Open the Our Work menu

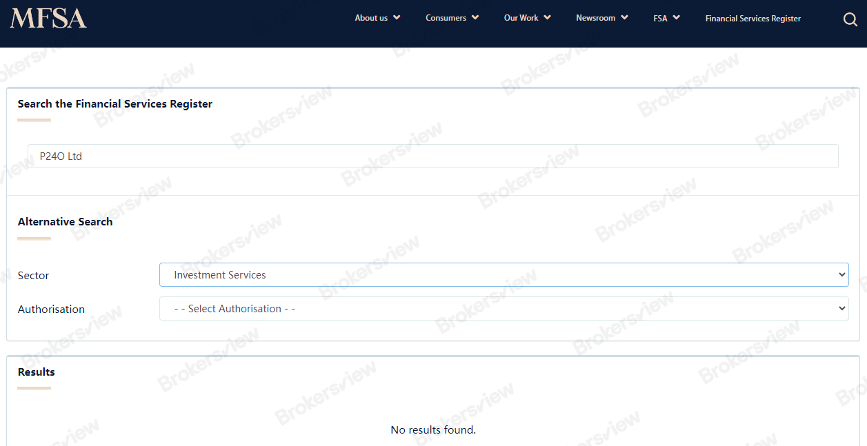tap(521, 18)
